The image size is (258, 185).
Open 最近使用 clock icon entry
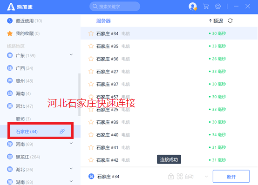coord(10,21)
